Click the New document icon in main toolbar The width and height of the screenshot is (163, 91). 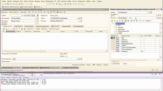point(3,4)
